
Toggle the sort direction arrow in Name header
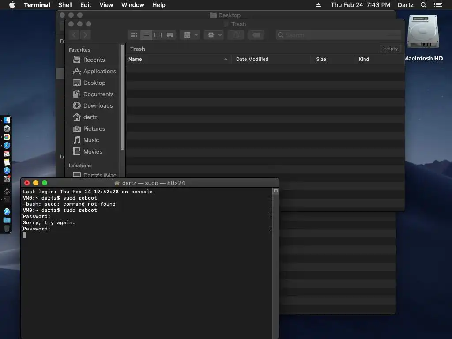point(226,59)
